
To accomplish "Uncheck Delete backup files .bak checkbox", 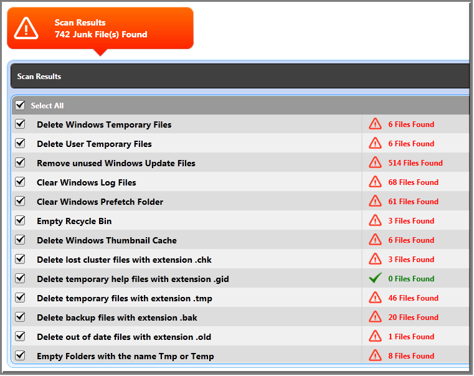I will pos(21,317).
